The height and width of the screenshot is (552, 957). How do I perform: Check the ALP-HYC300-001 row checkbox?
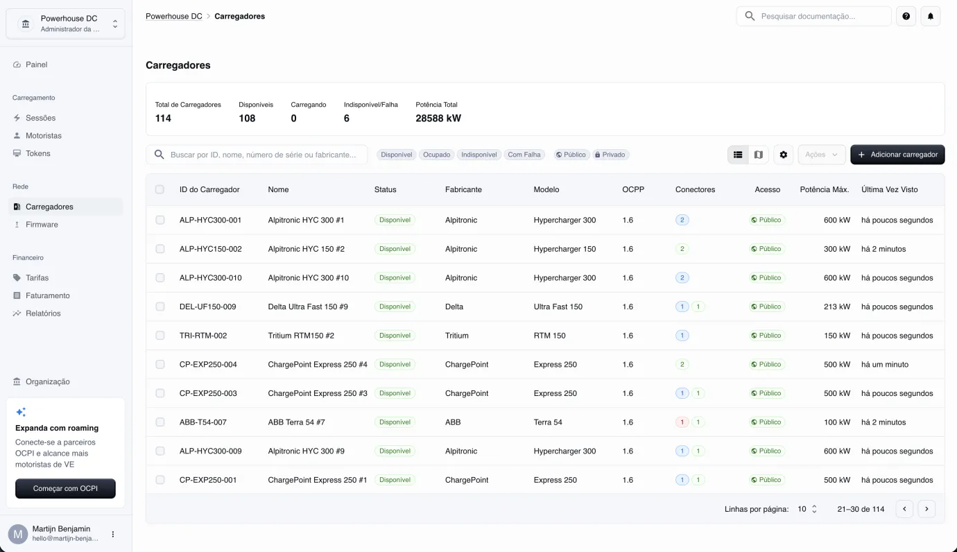pos(160,220)
